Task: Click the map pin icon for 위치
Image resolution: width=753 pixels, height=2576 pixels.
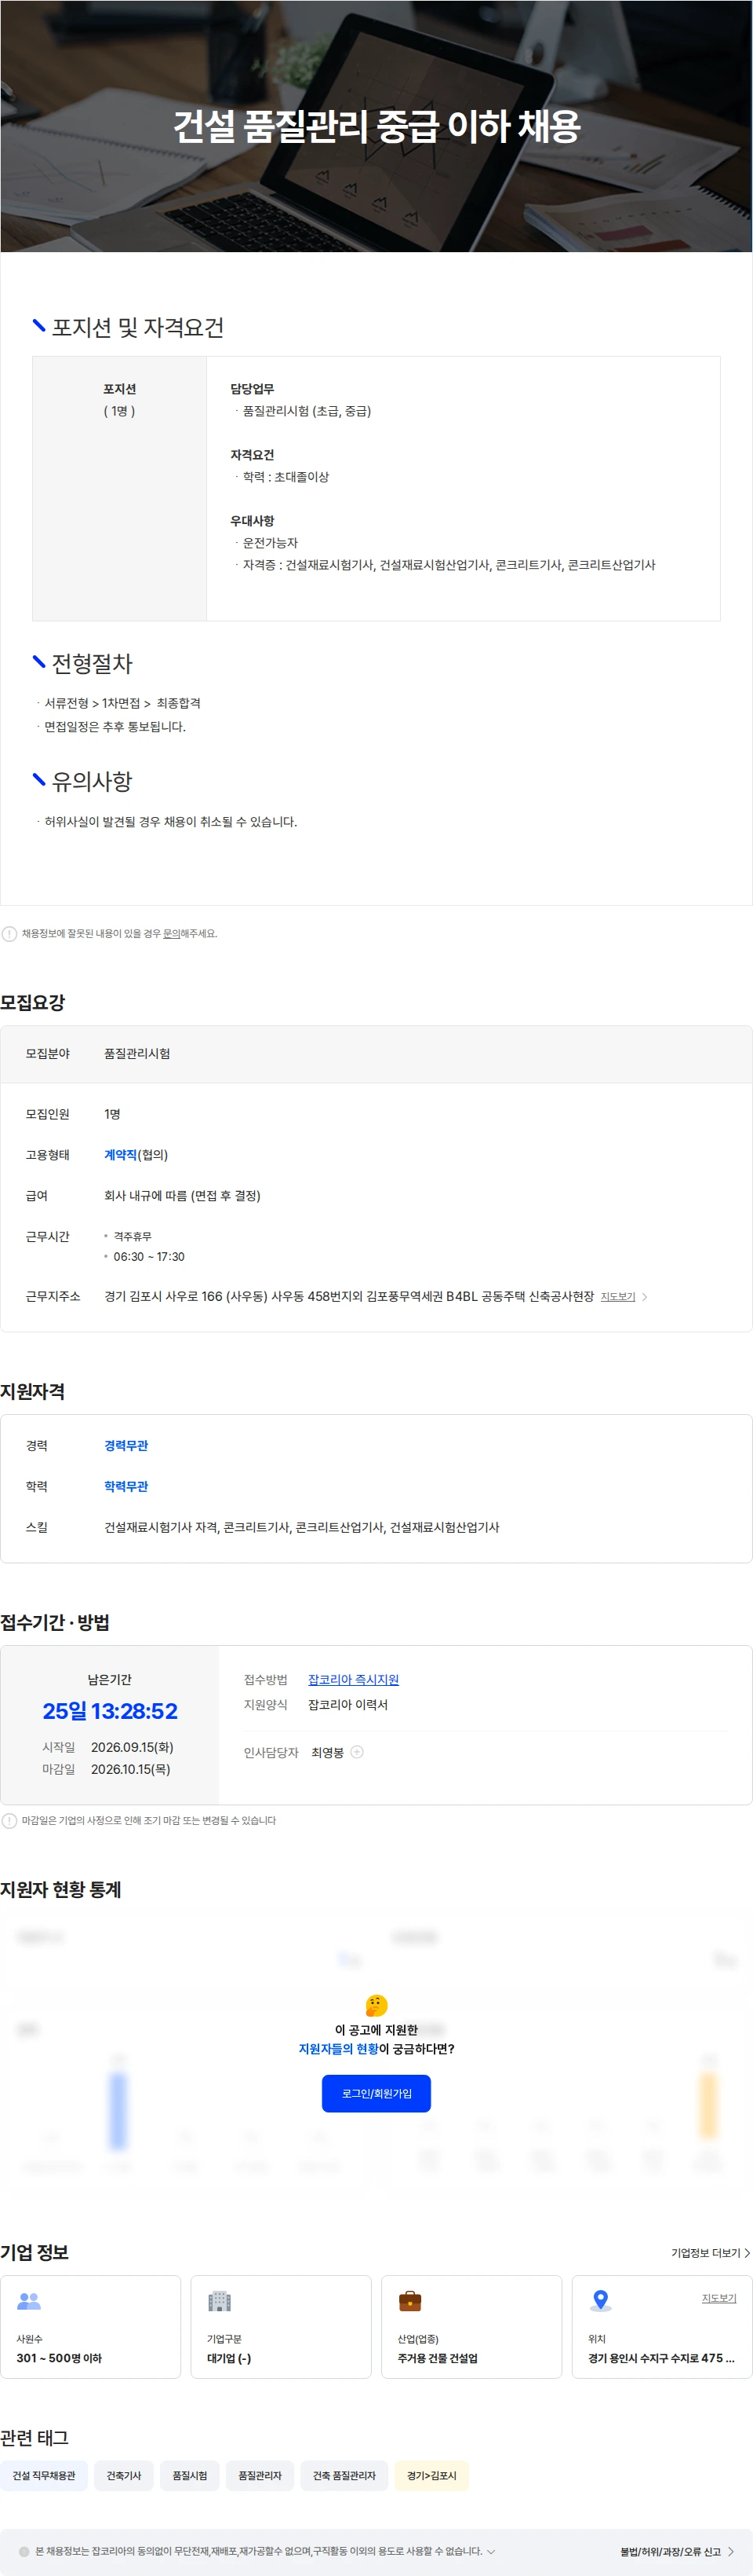Action: click(x=600, y=2300)
